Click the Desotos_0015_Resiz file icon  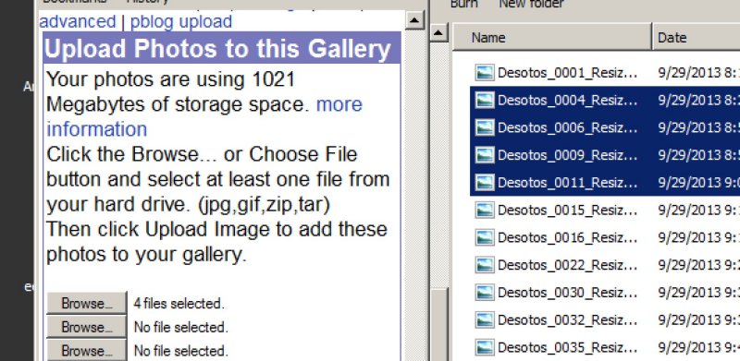(485, 210)
